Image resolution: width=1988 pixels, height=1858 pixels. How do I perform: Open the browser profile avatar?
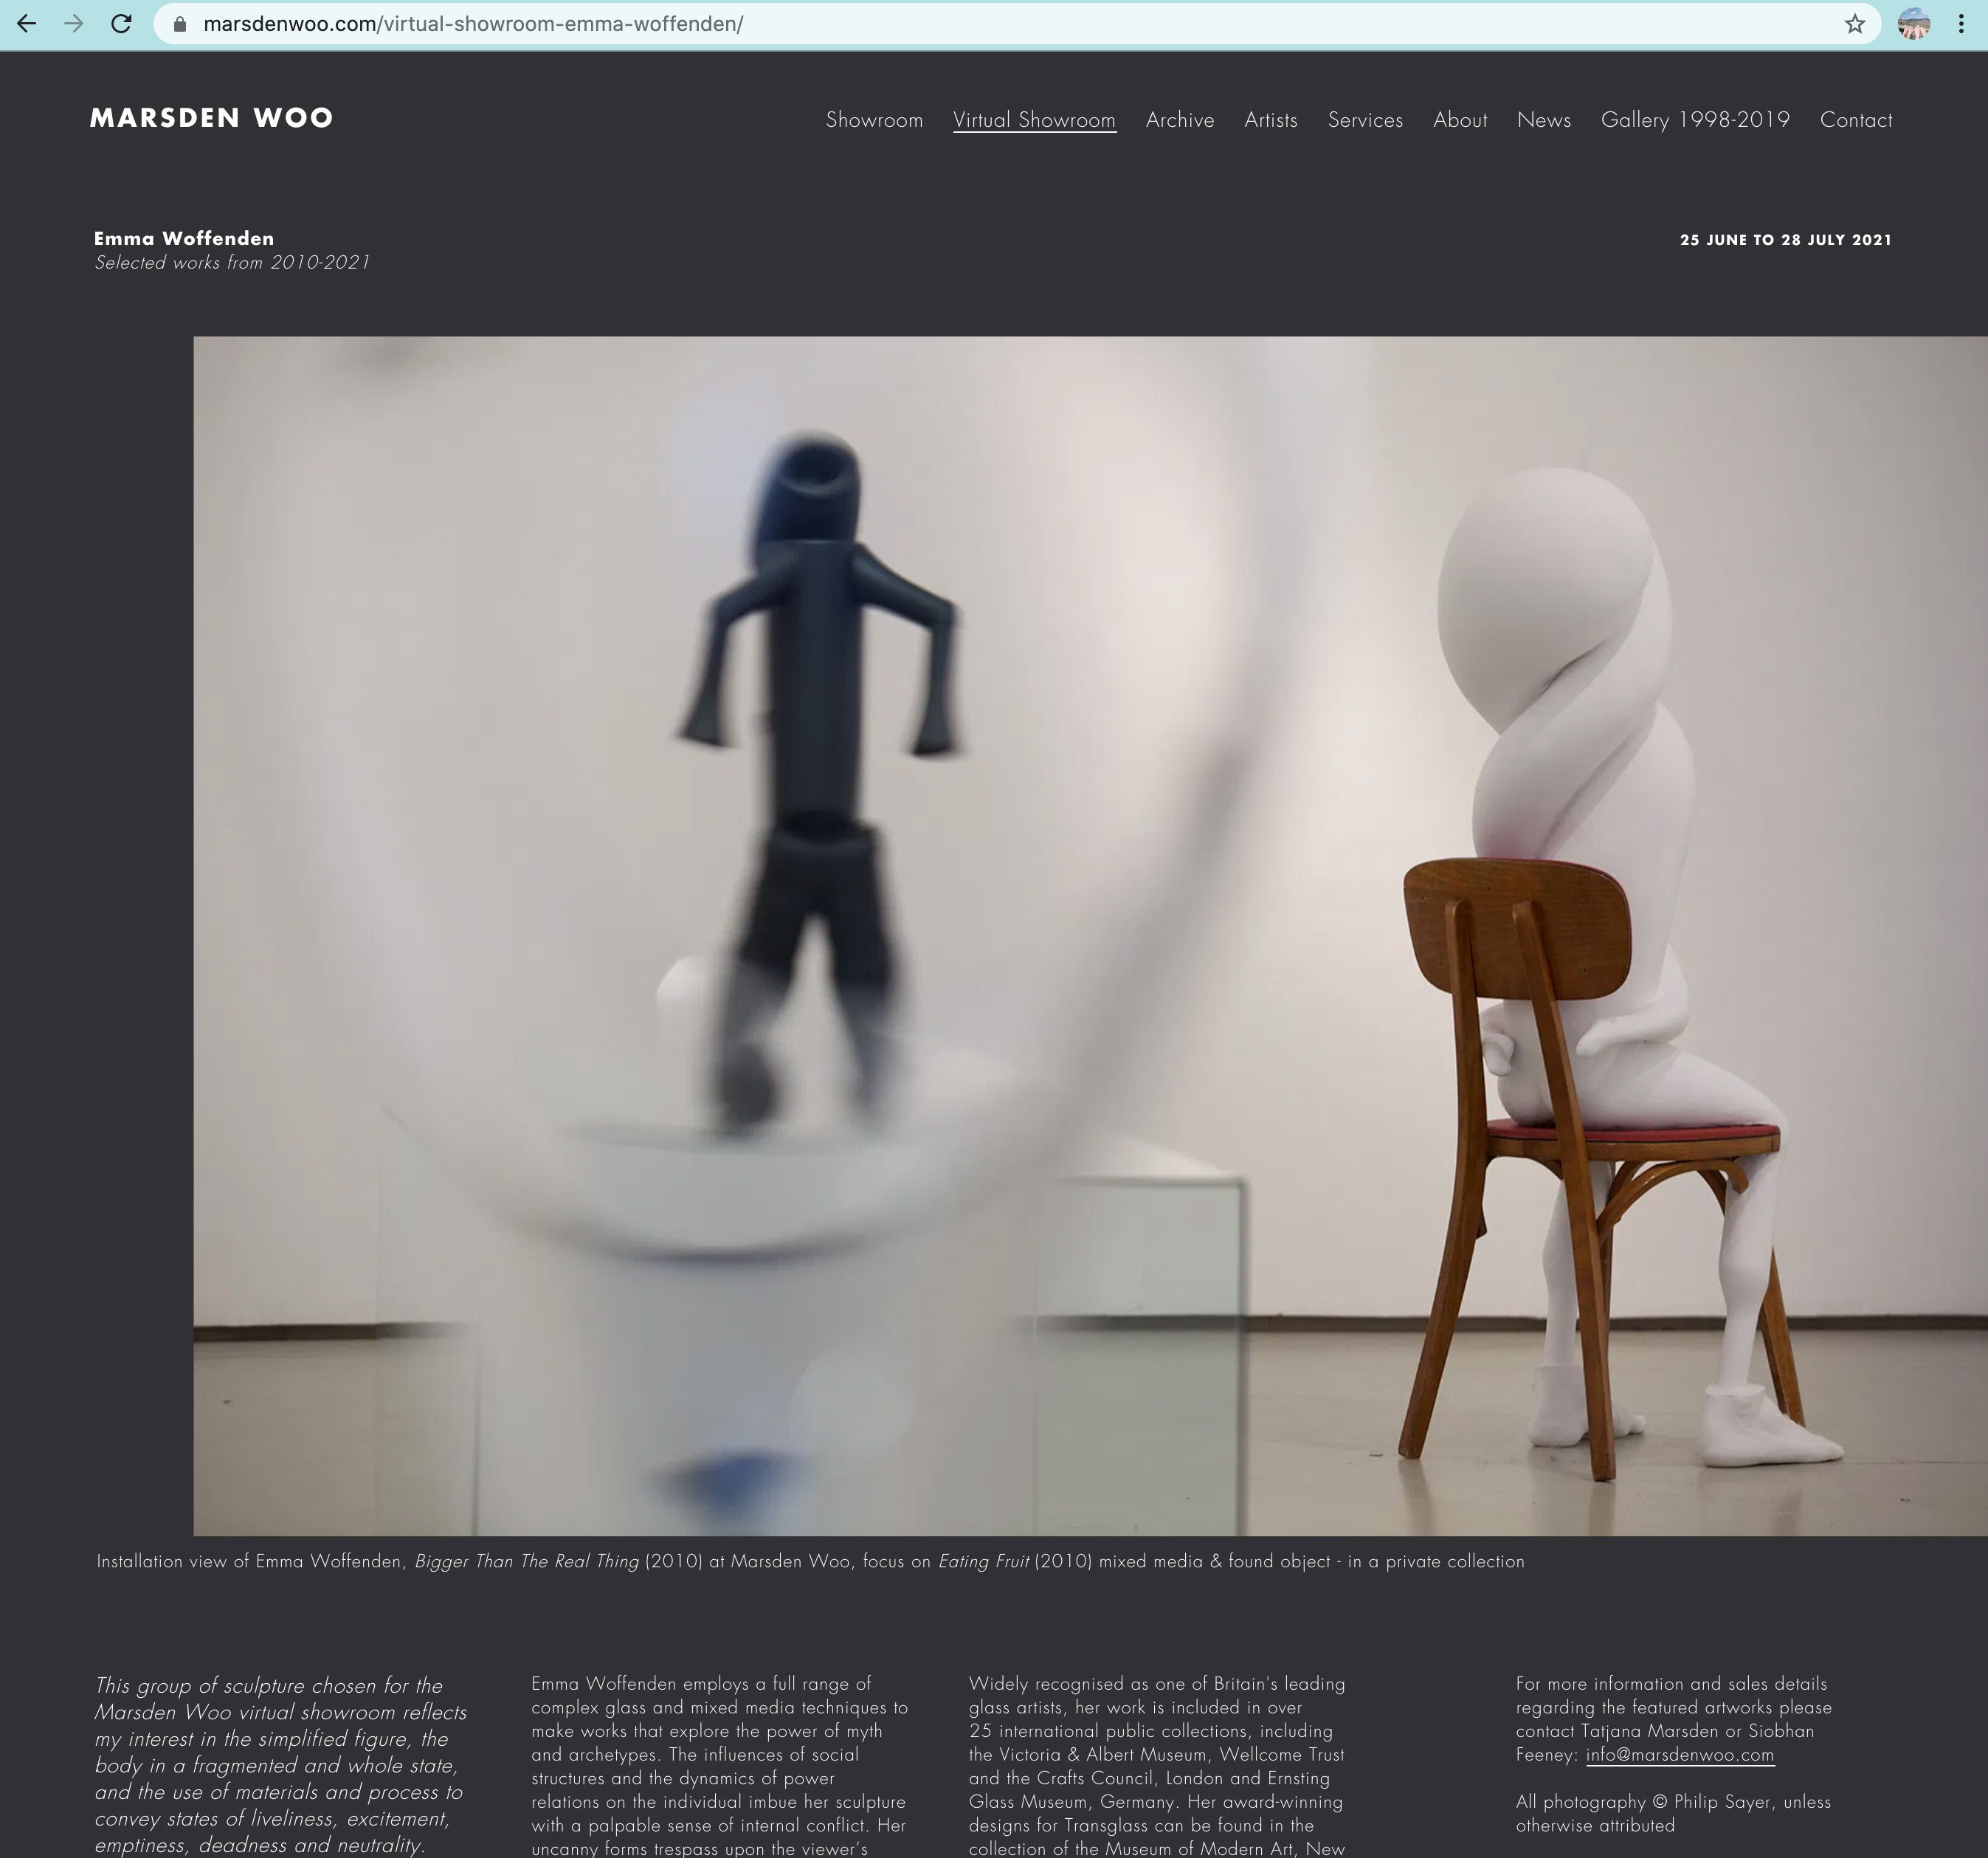(x=1913, y=24)
